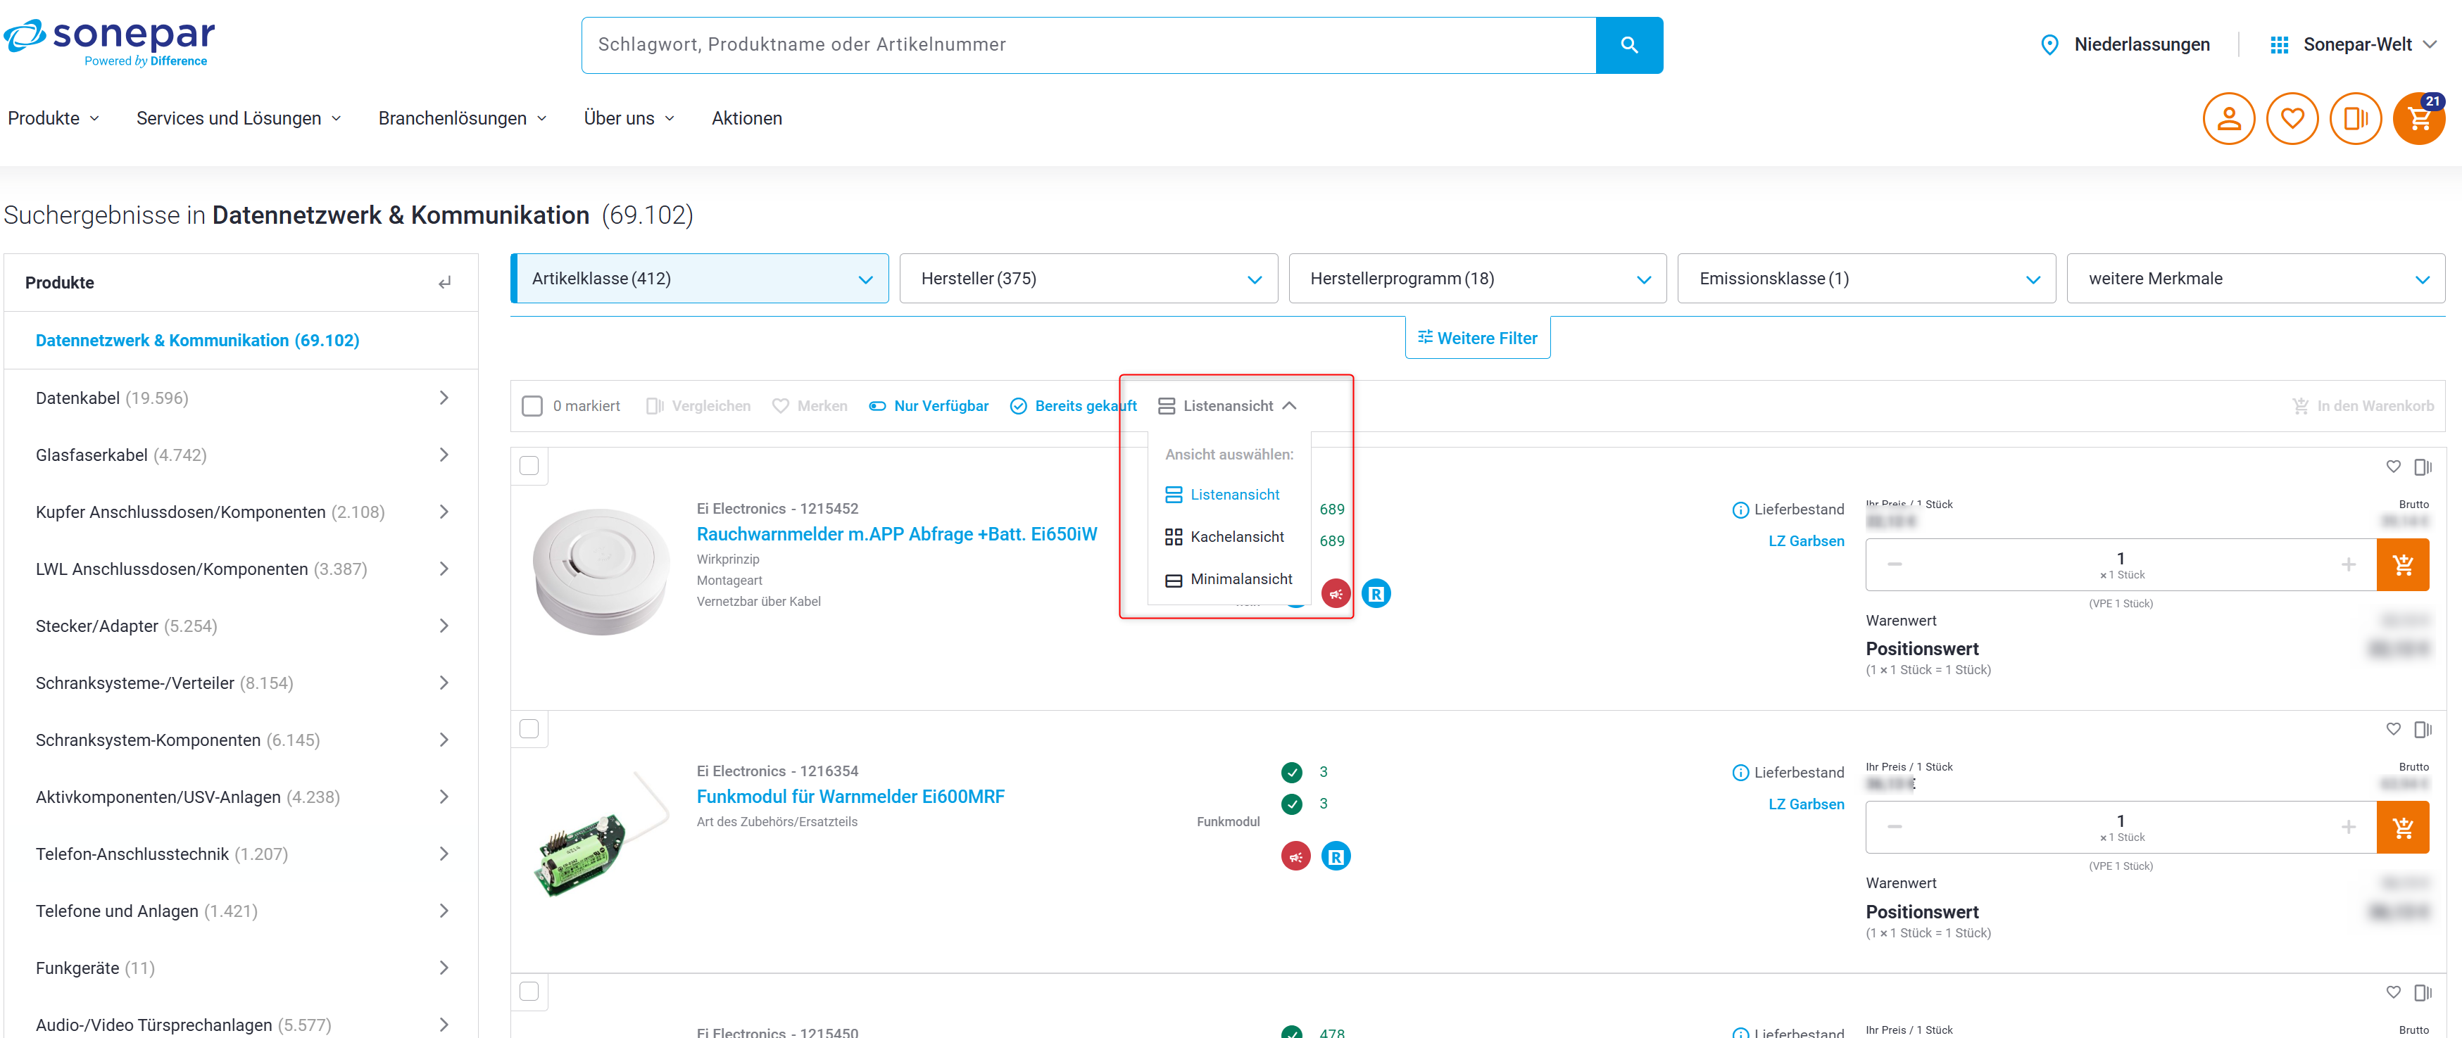This screenshot has width=2462, height=1038.
Task: Check the third product row checkbox
Action: (x=529, y=992)
